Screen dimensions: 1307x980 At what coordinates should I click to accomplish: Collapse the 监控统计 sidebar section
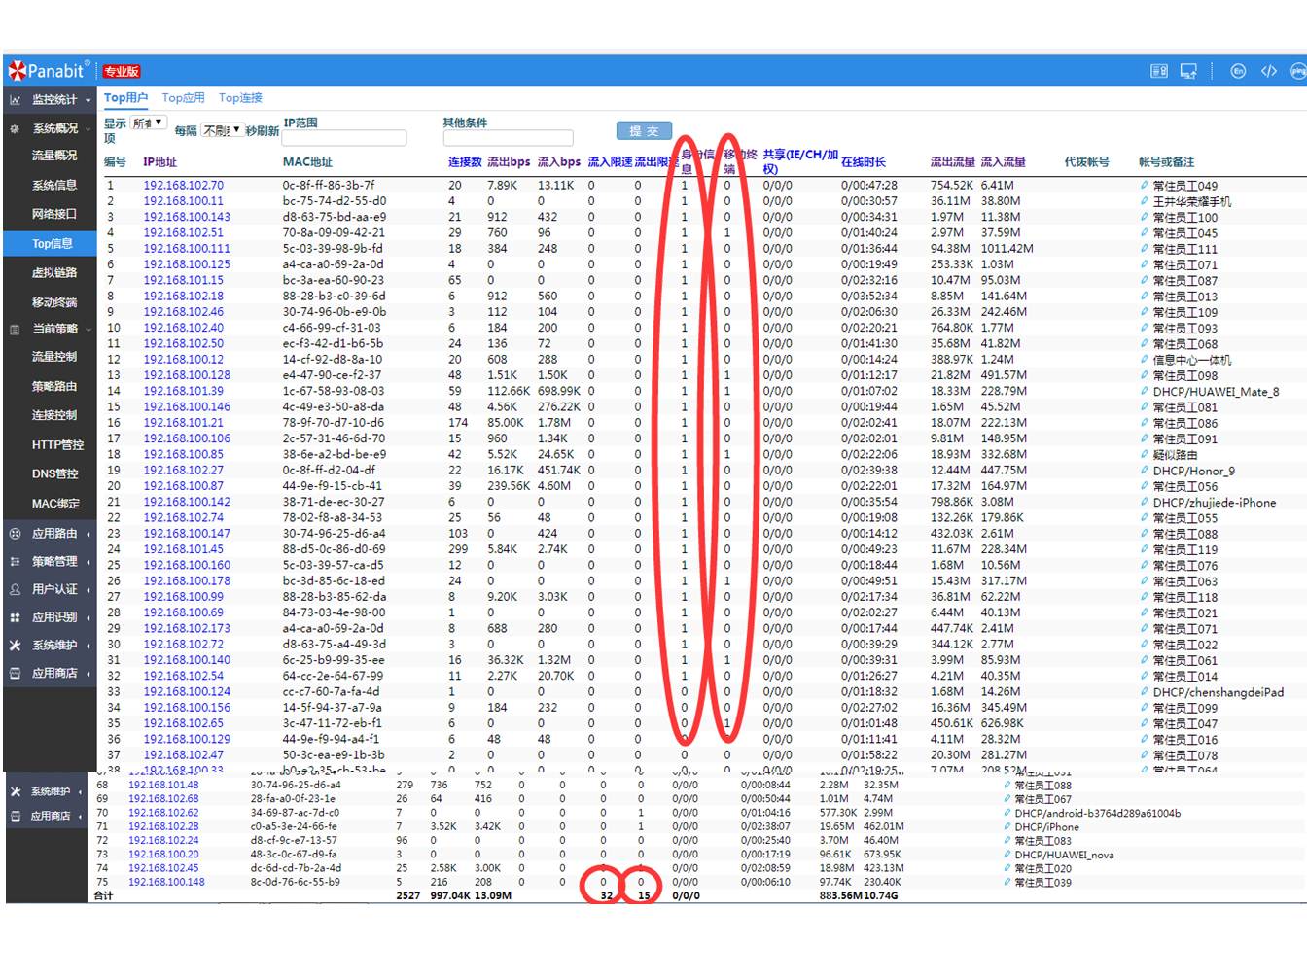tap(88, 100)
